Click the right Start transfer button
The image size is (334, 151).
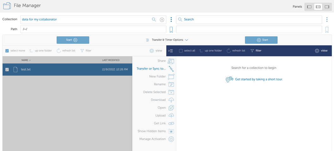[x=261, y=40]
